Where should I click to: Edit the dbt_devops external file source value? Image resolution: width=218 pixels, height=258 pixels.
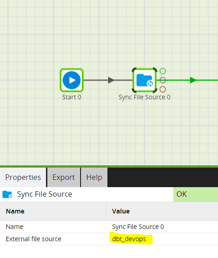129,239
